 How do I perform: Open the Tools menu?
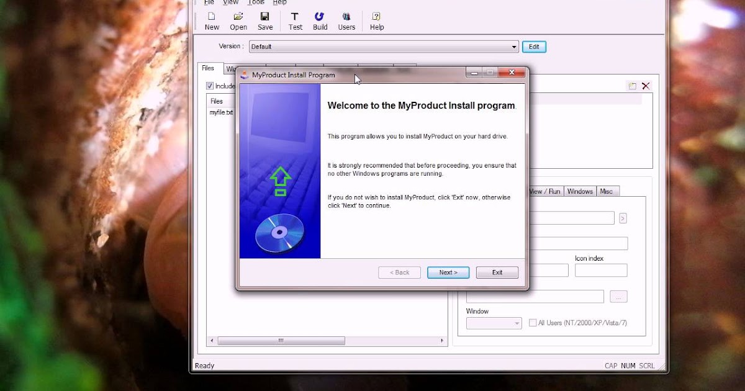pos(256,2)
